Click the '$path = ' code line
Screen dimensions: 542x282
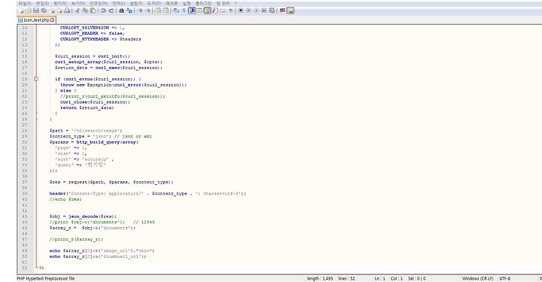point(86,131)
